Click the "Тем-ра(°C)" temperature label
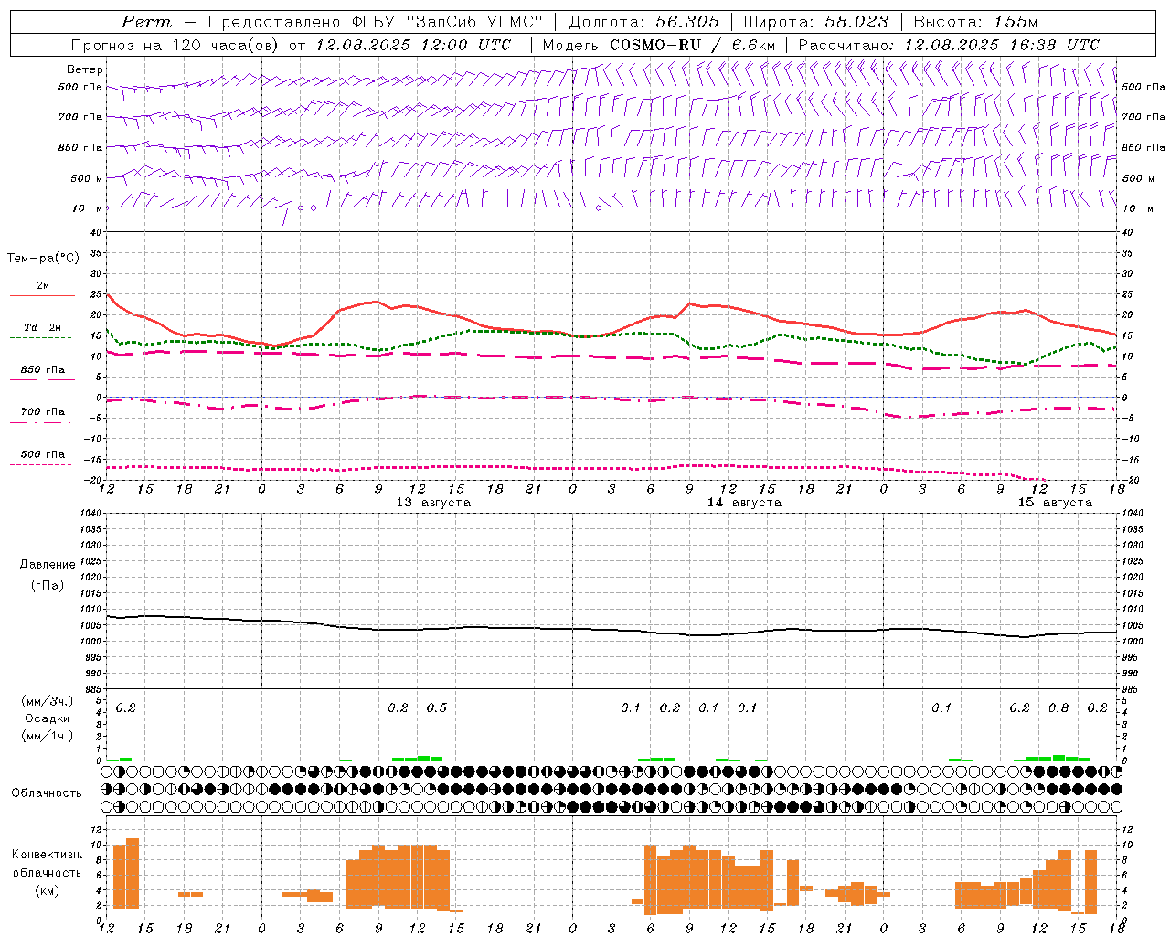 pyautogui.click(x=43, y=259)
